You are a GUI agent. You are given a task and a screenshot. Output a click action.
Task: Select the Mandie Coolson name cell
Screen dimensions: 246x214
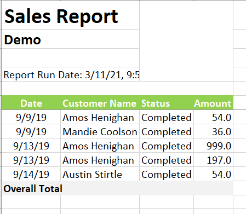coord(100,131)
